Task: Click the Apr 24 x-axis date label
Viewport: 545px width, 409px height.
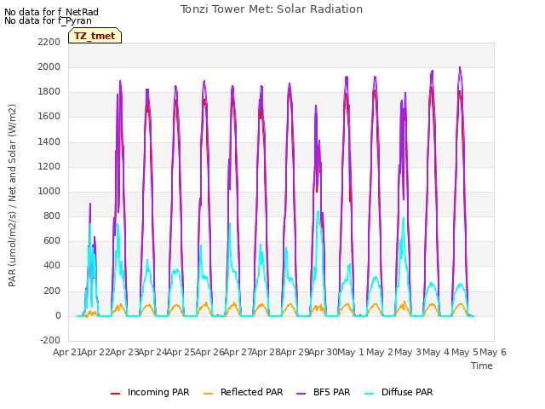Action: [x=152, y=352]
